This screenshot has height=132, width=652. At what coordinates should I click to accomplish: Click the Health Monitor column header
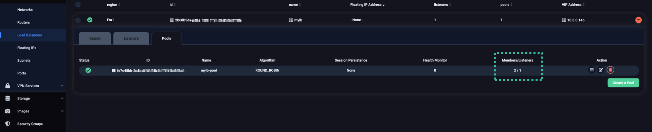pyautogui.click(x=435, y=60)
